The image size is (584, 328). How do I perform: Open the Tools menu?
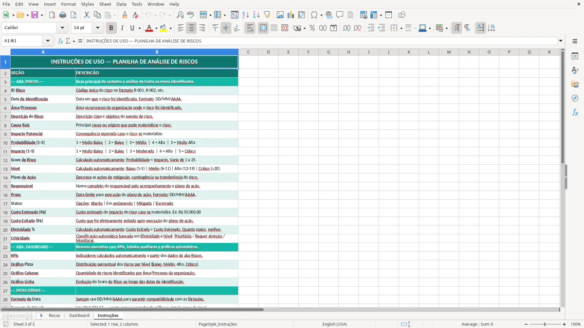(x=137, y=4)
